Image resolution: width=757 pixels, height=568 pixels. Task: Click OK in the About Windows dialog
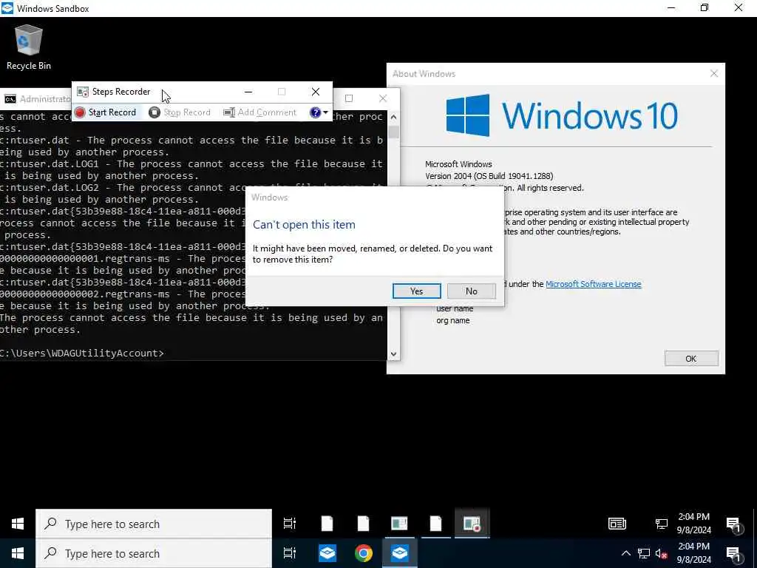691,359
